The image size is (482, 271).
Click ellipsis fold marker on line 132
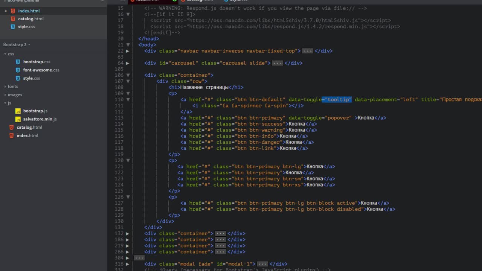click(x=220, y=233)
